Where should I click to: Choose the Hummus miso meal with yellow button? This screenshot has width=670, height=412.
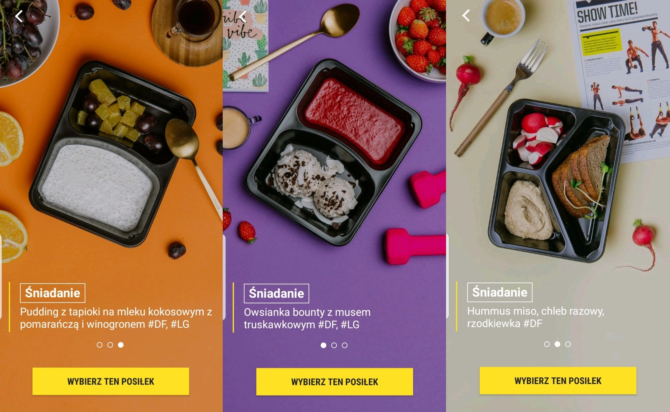[558, 381]
